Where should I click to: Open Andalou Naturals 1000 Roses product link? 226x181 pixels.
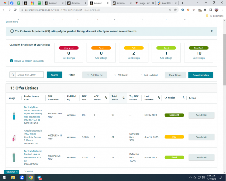pos(33,135)
